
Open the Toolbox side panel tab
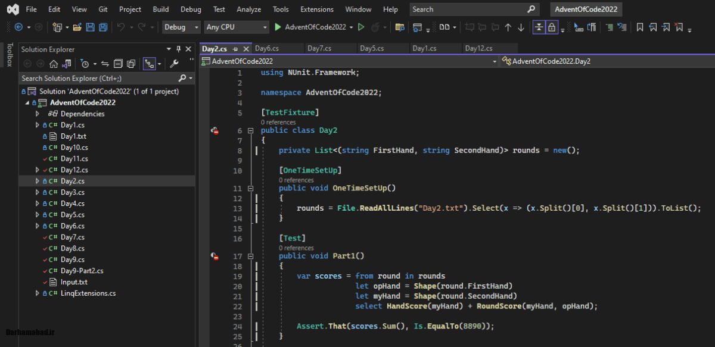pyautogui.click(x=9, y=55)
